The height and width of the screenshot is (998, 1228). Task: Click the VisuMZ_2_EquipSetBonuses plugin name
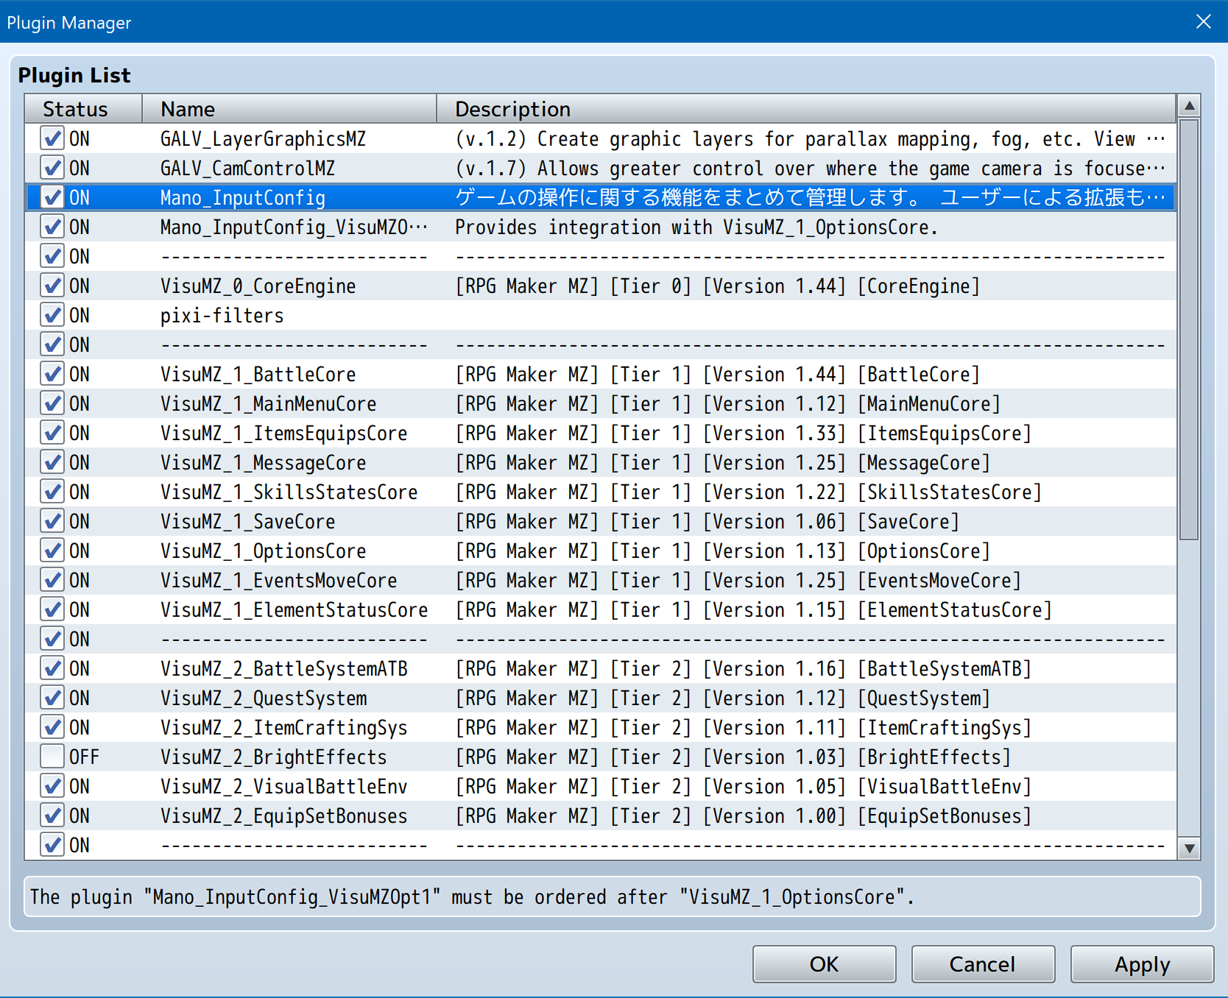point(283,815)
